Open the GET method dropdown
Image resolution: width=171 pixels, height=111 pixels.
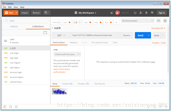click(x=61, y=35)
